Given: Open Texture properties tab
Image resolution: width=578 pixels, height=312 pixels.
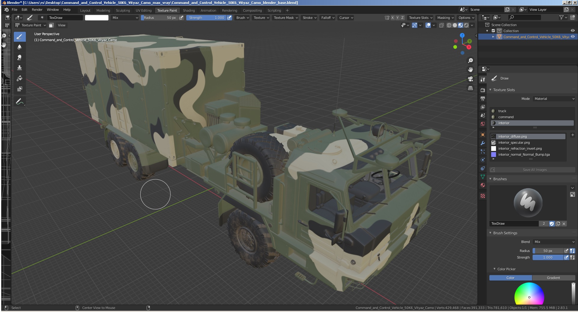Looking at the screenshot, I should coord(483,196).
